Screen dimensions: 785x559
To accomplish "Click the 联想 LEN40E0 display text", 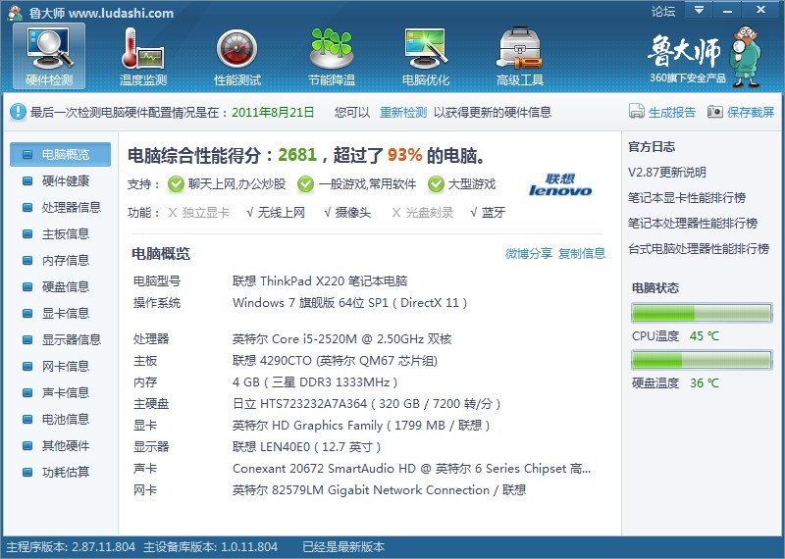I will (x=306, y=447).
